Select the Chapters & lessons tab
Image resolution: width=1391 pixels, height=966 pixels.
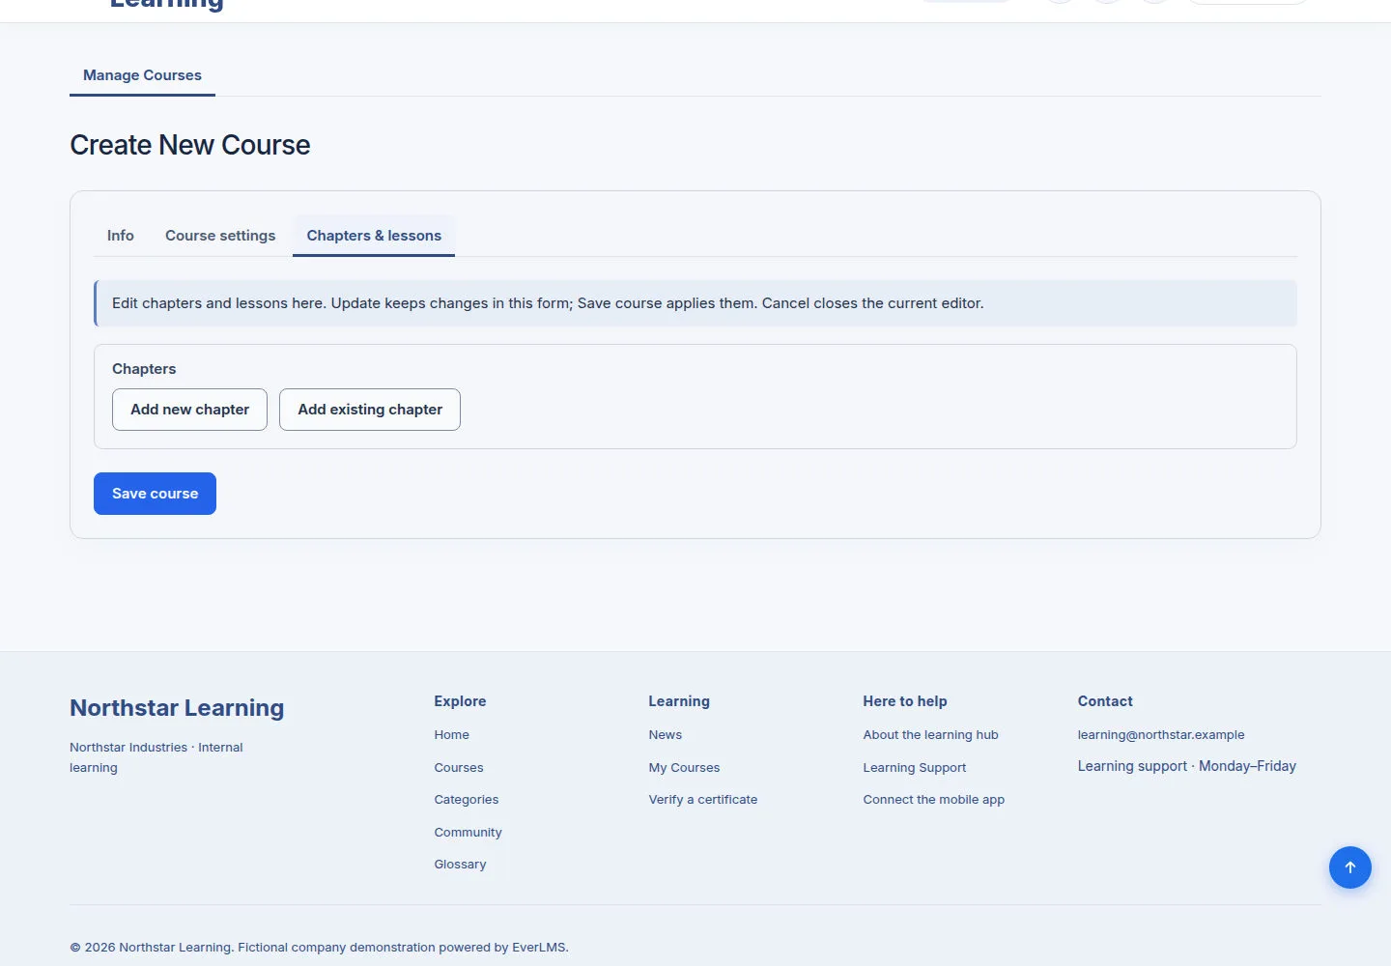tap(374, 236)
